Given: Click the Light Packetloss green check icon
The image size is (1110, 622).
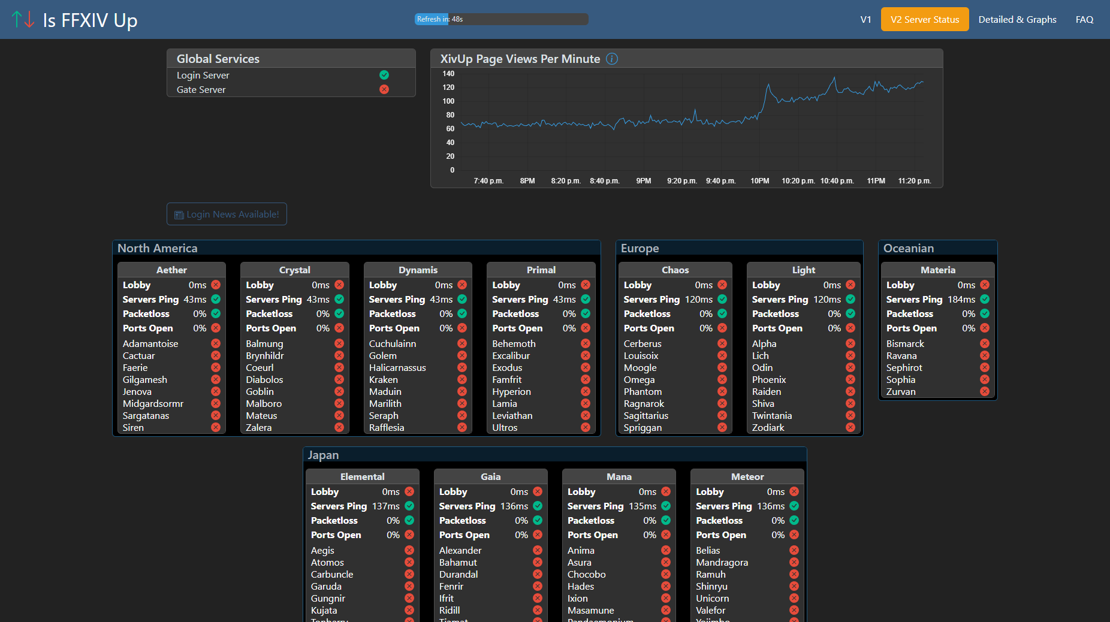Looking at the screenshot, I should [x=850, y=313].
